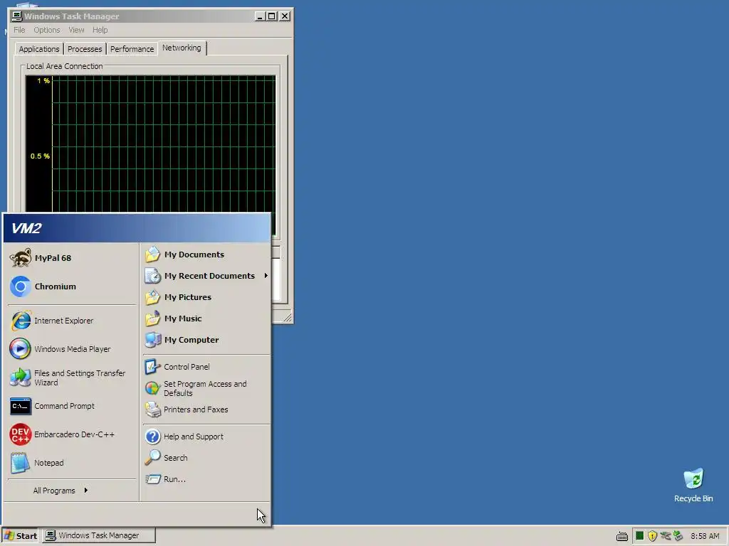Launch MyPal 68 browser from Start menu
This screenshot has height=546, width=729.
click(72, 258)
